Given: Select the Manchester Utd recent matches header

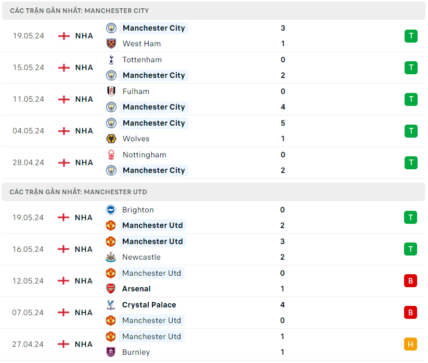Looking at the screenshot, I should 78,192.
